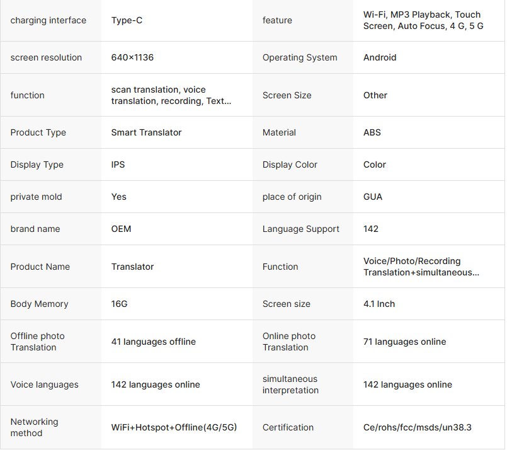Click the truncated 'Voice/Photo/Recording Translation' value
The image size is (507, 450).
(421, 267)
